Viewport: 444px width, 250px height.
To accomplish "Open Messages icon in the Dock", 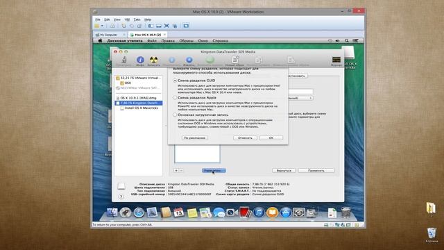I will [219, 212].
